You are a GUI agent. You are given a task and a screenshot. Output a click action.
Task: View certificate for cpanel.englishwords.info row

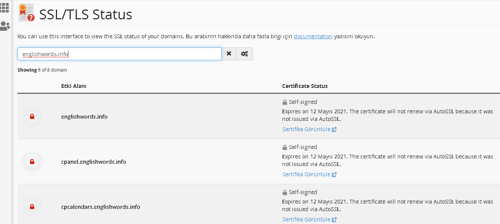(310, 174)
